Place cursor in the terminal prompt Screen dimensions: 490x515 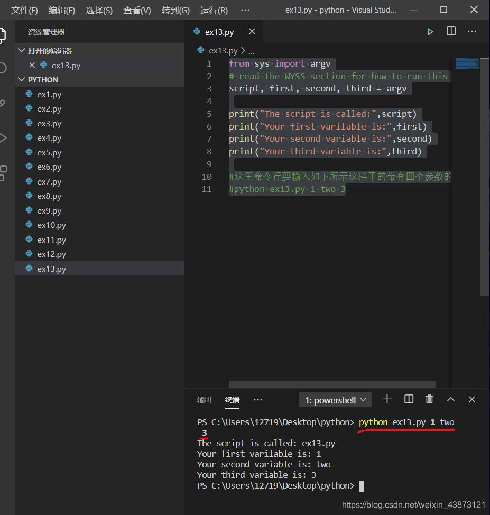pyautogui.click(x=361, y=485)
